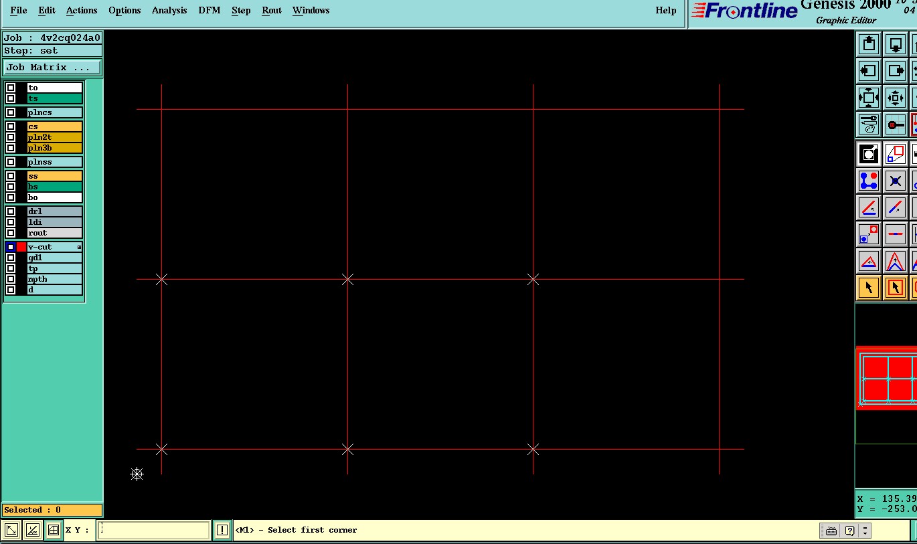Click the pan down arrow icon
917x544 pixels.
(x=895, y=44)
